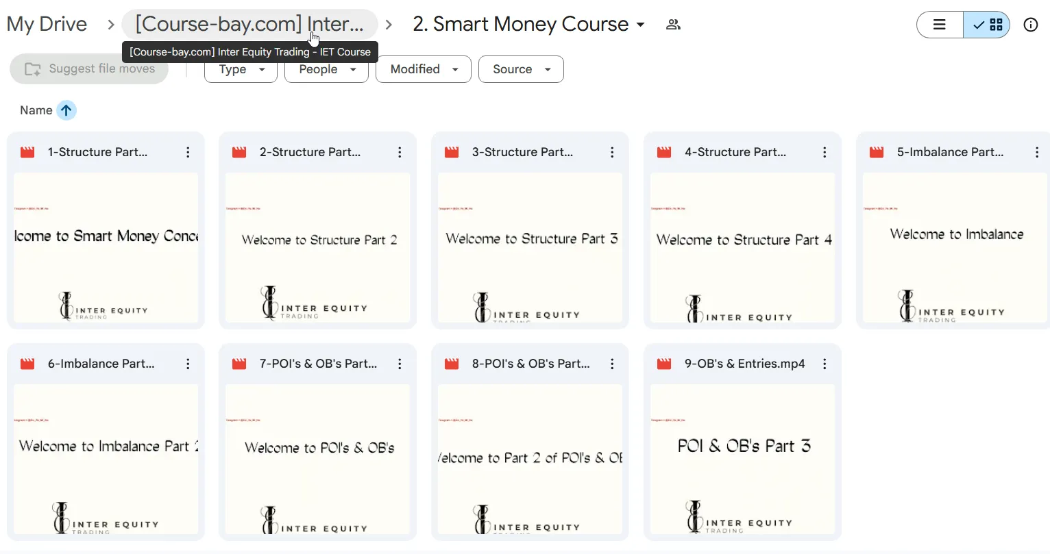The width and height of the screenshot is (1050, 554).
Task: Click the video file icon of 3-Structure Part
Action: 452,153
